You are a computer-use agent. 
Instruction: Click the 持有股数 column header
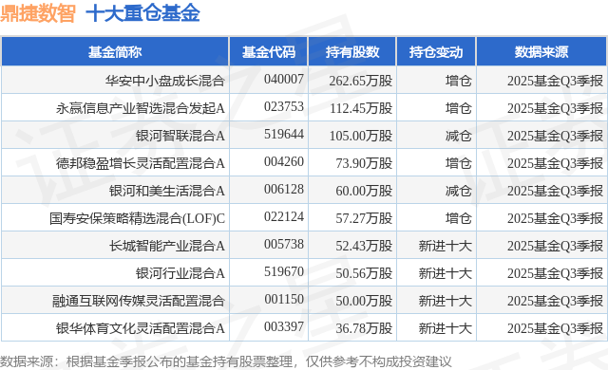coord(352,52)
